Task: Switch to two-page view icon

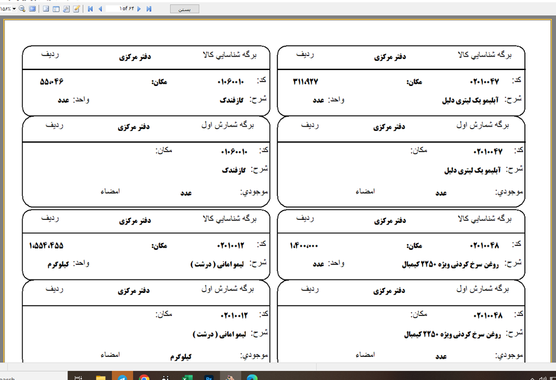Action: [56, 9]
